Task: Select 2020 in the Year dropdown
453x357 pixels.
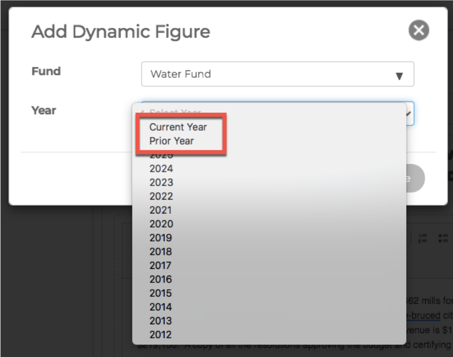Action: point(161,224)
